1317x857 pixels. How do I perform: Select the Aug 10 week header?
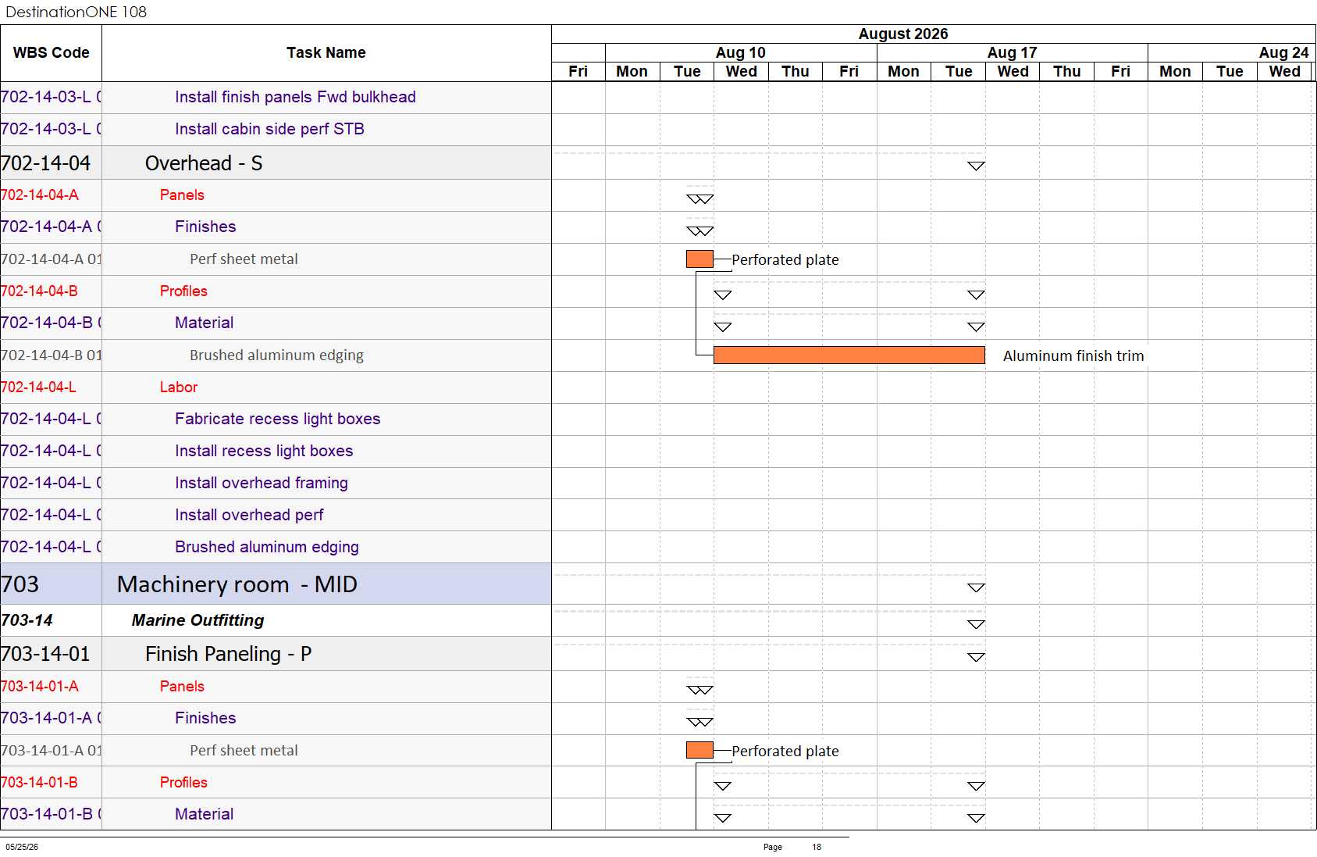tap(741, 52)
